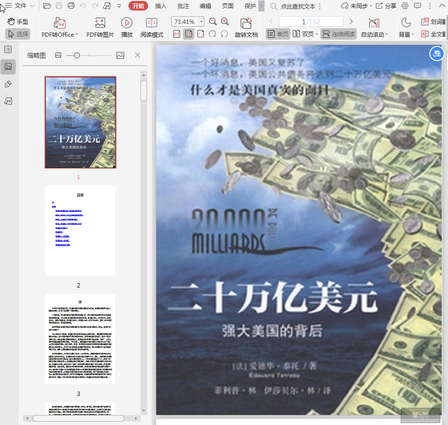Click the 划词 translate button
This screenshot has height=425, width=448.
click(433, 21)
